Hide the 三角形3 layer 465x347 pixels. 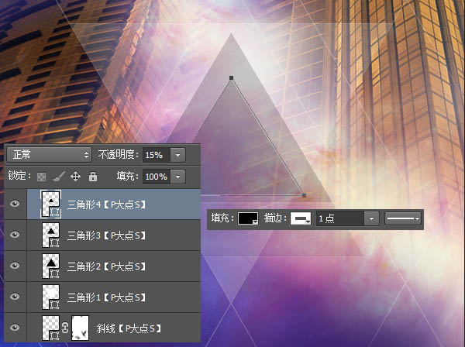[x=15, y=235]
